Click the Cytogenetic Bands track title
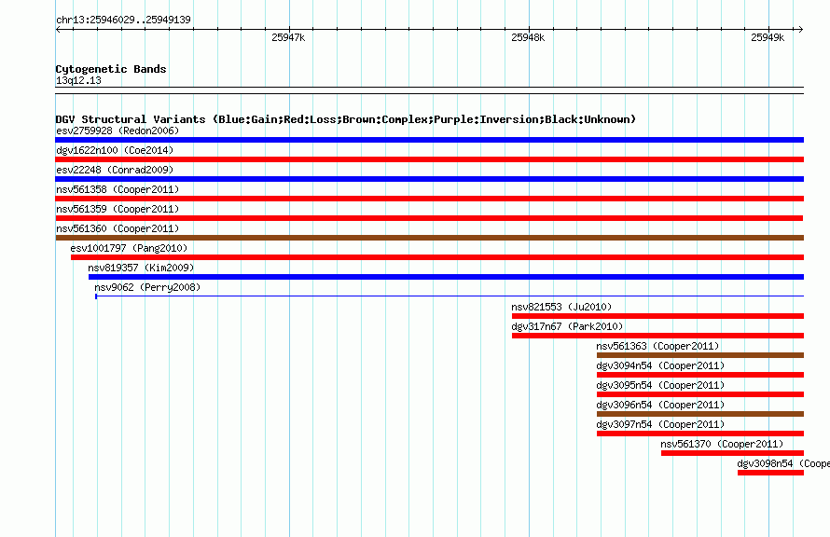The image size is (830, 537). pos(111,69)
